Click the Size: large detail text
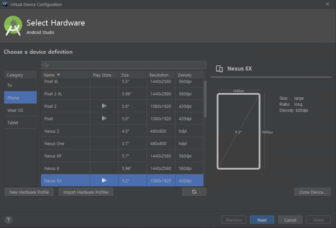This screenshot has width=336, height=228. click(x=291, y=98)
